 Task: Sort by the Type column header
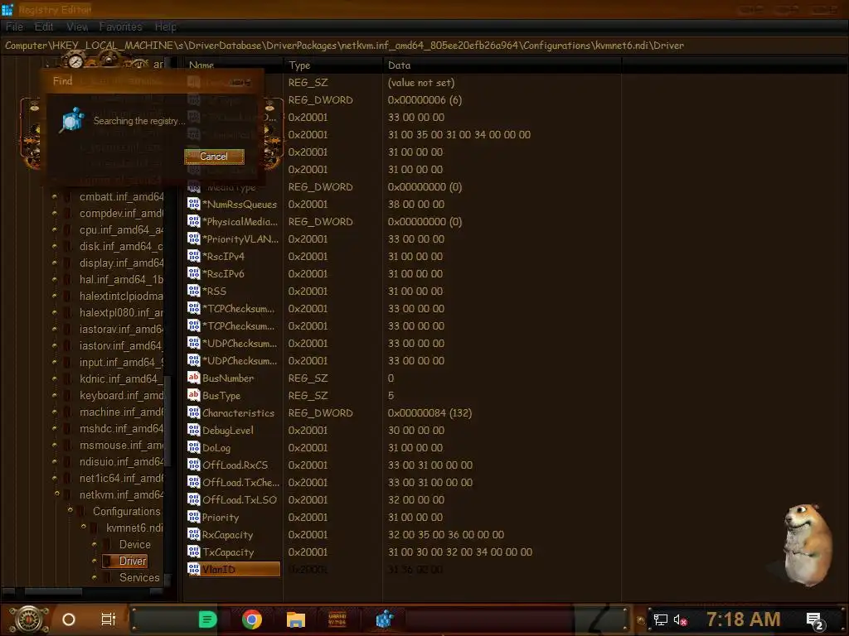[299, 65]
